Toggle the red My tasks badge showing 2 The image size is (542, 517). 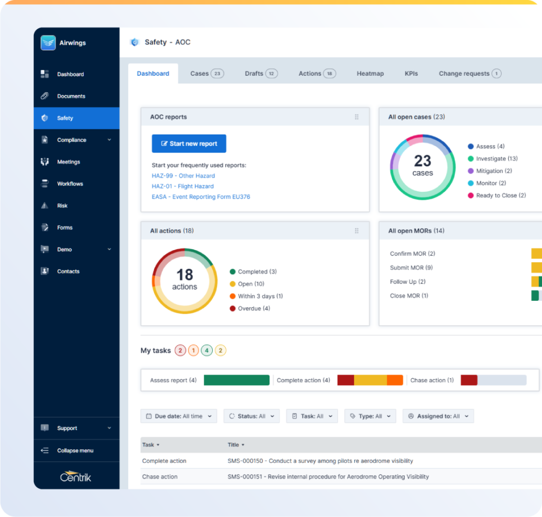[180, 350]
